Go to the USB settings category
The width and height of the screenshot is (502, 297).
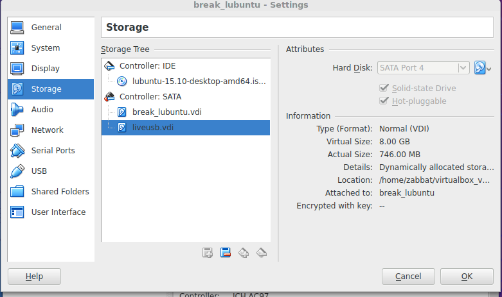coord(51,171)
